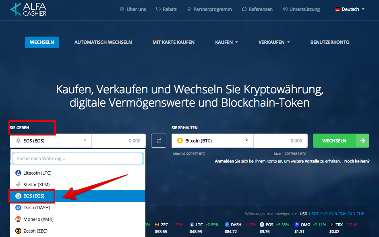The width and height of the screenshot is (379, 237).
Task: Show exchange rates in THB
Action: [360, 214]
